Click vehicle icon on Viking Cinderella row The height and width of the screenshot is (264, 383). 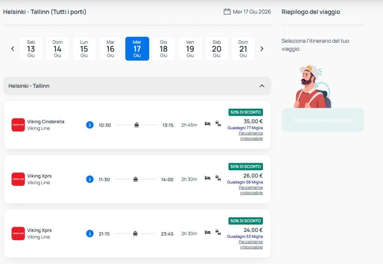point(218,124)
